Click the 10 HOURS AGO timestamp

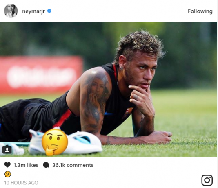[21, 183]
